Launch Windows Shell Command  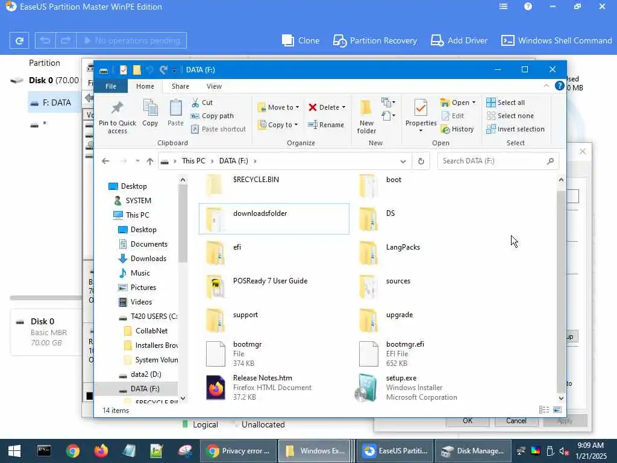[556, 40]
